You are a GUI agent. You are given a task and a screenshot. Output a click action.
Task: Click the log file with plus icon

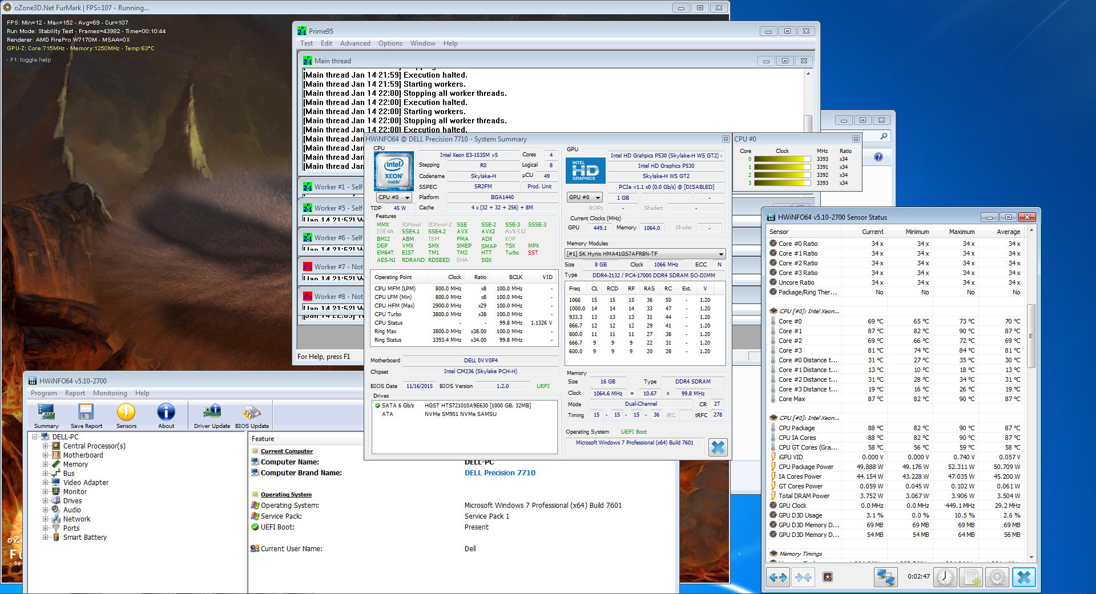click(x=972, y=577)
